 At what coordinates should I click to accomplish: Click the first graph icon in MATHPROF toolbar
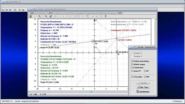[x=3, y=10]
